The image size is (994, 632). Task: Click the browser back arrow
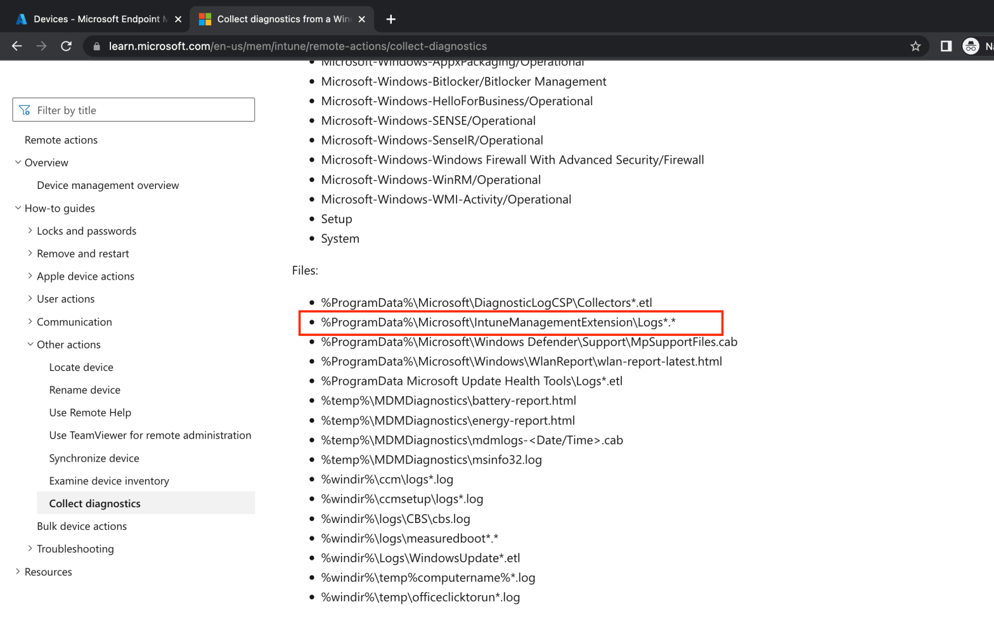point(17,46)
